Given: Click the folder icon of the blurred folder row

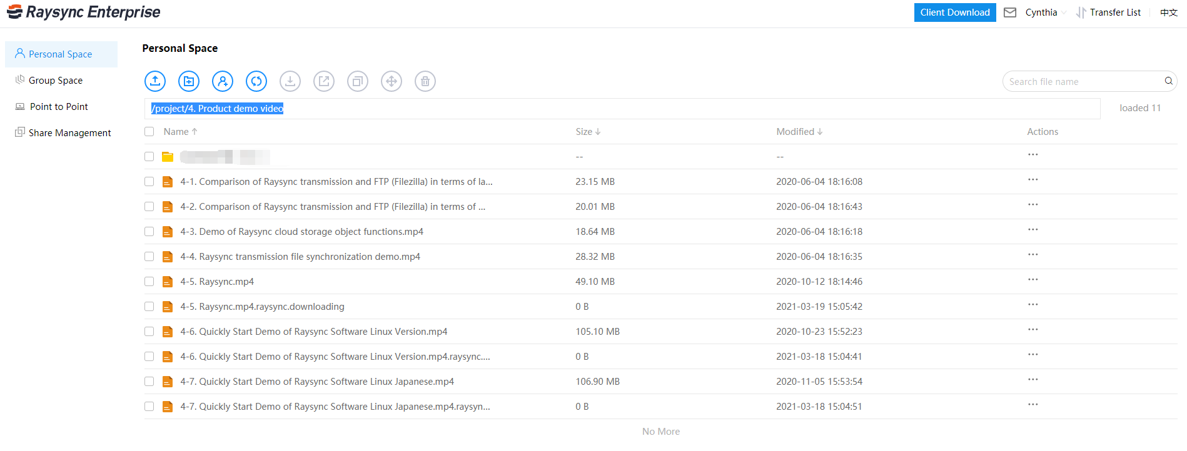Looking at the screenshot, I should (168, 157).
